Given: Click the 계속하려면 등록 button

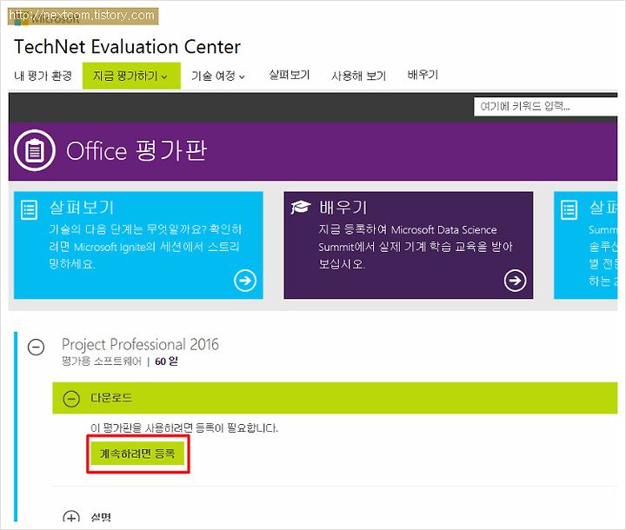Looking at the screenshot, I should pyautogui.click(x=137, y=454).
